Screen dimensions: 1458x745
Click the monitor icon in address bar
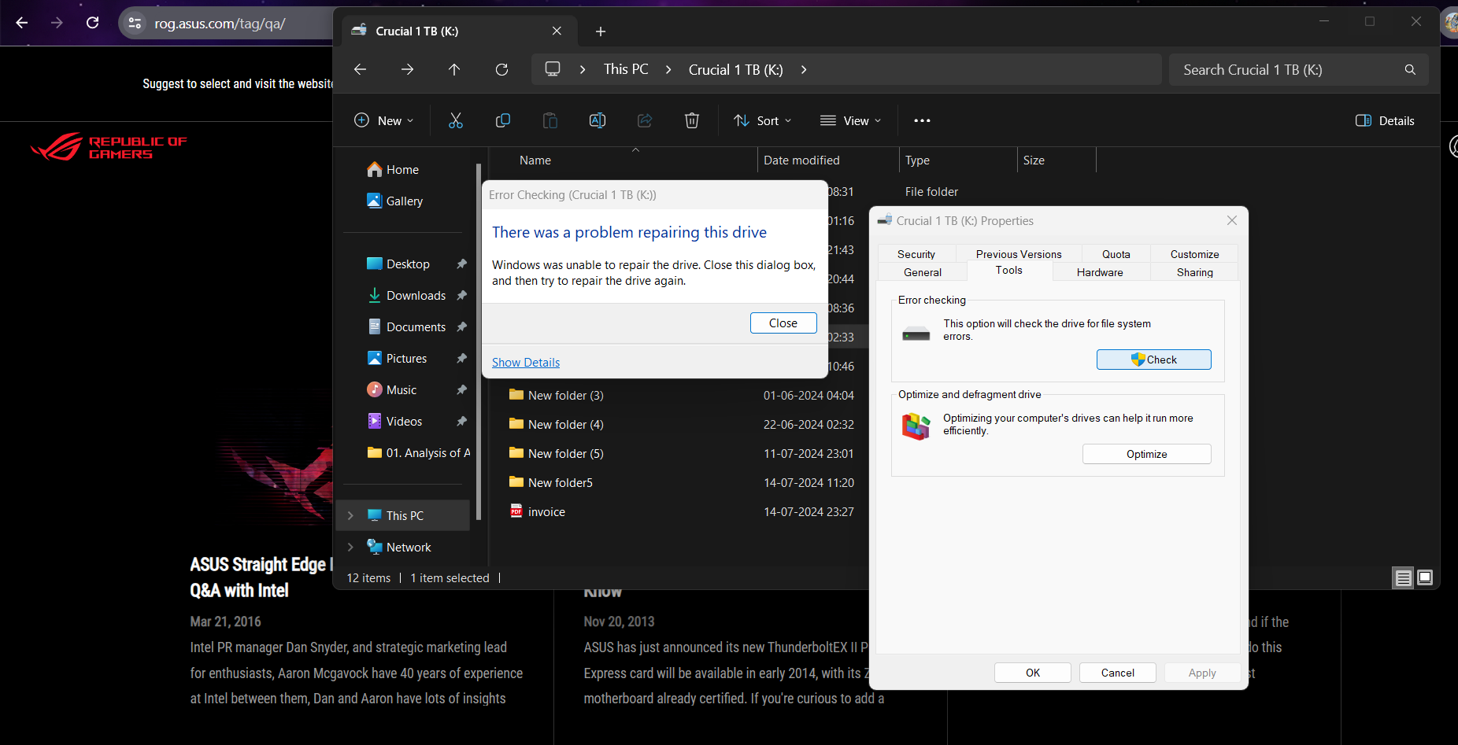(553, 69)
